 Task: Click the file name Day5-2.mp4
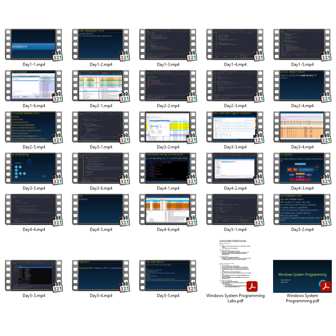point(302,229)
